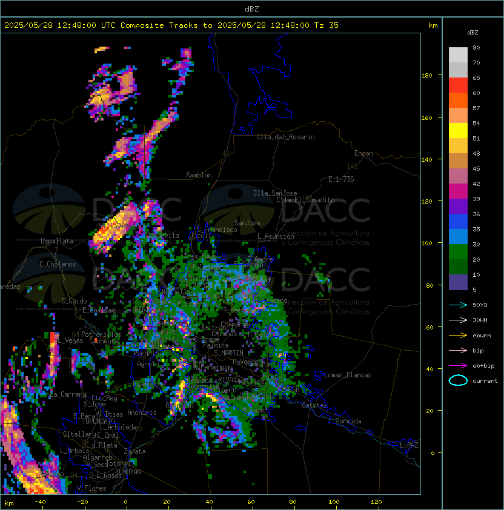The width and height of the screenshot is (504, 510).
Task: Click the Clla.SanJose map label
Action: click(x=275, y=193)
